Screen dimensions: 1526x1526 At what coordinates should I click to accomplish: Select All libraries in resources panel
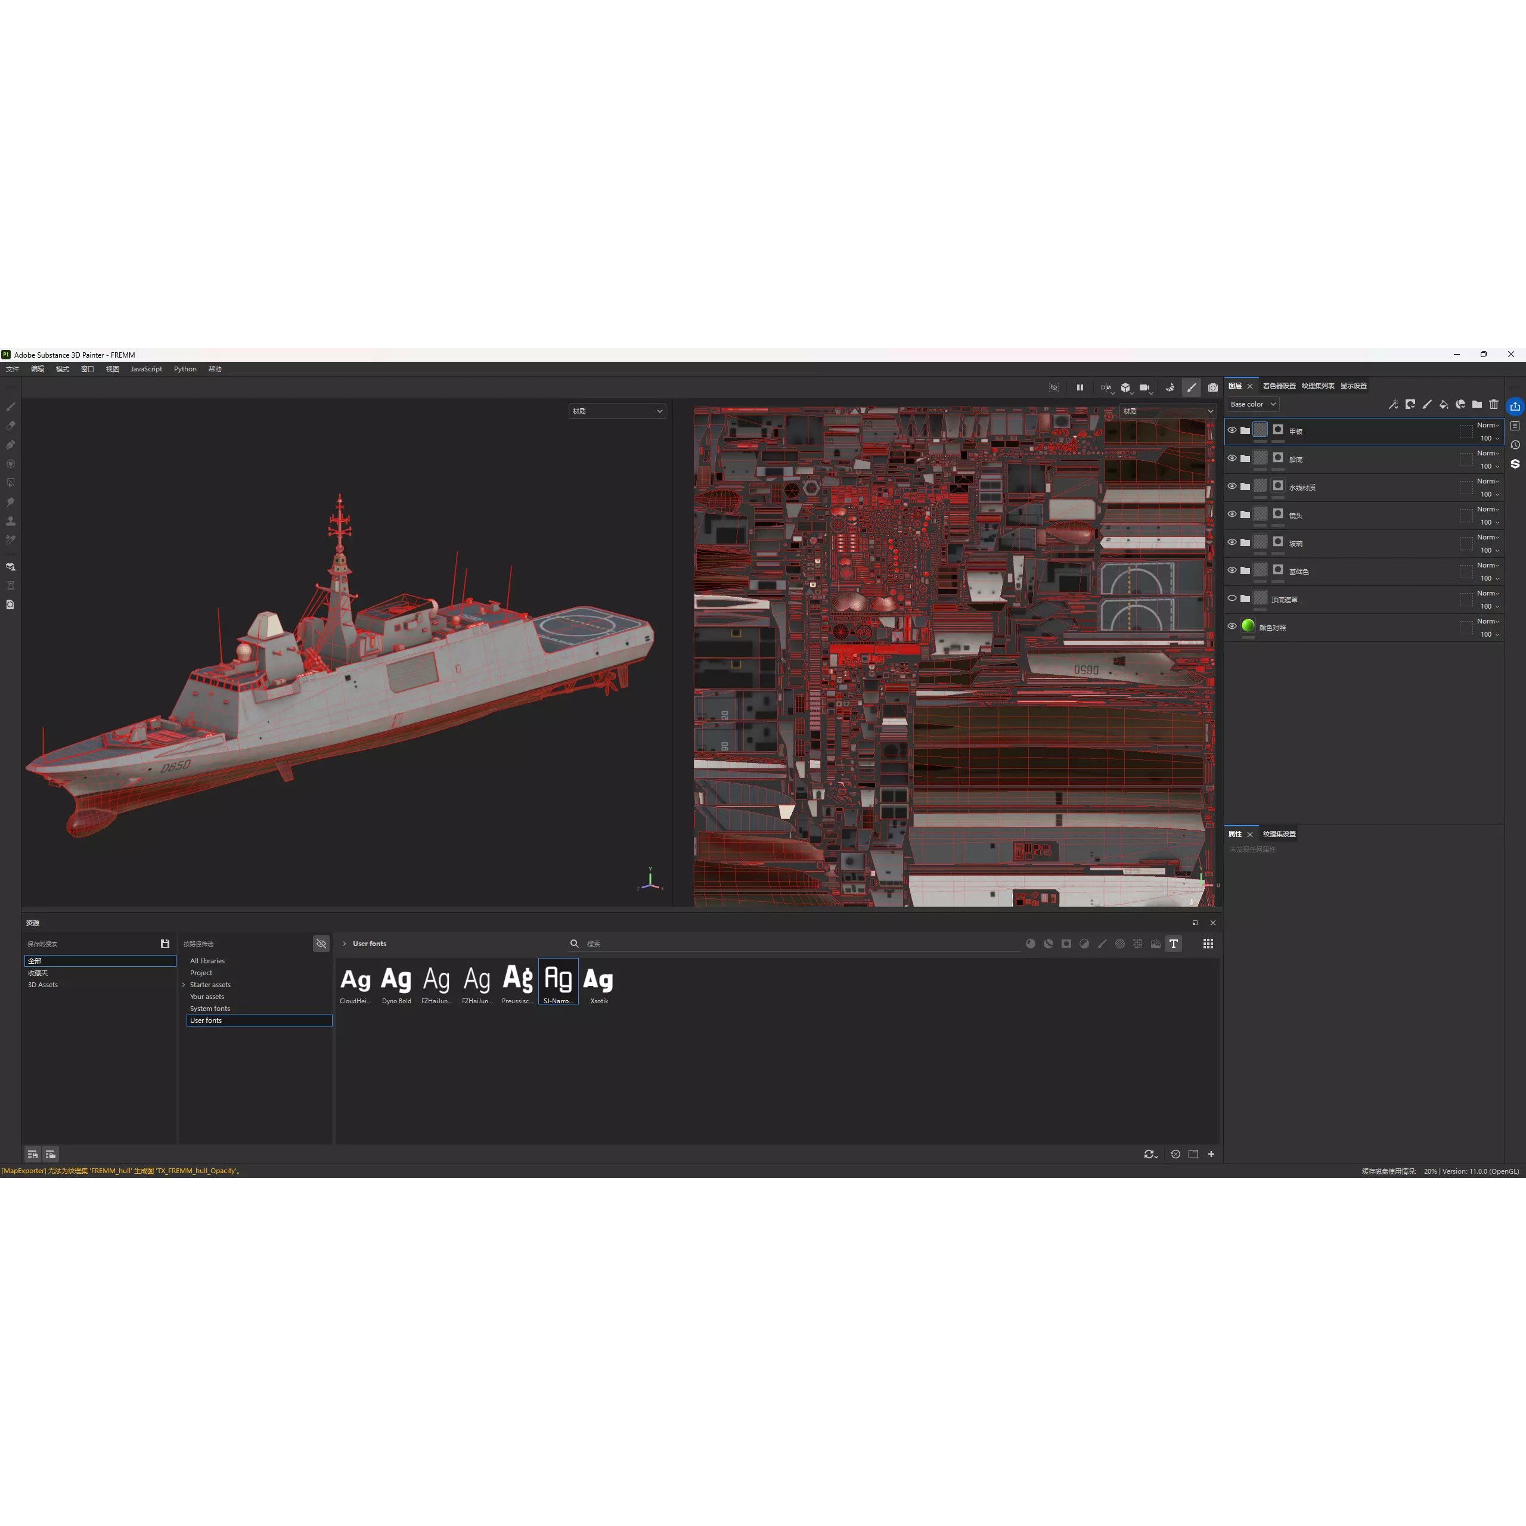[x=207, y=960]
